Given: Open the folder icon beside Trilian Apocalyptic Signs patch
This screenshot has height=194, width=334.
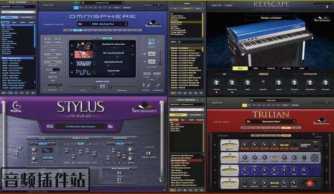Looking at the screenshot, I should tap(249, 122).
